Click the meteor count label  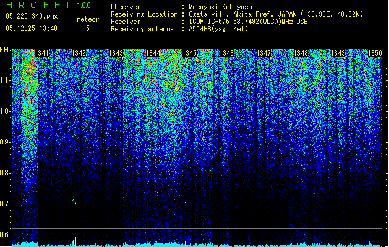tap(88, 19)
